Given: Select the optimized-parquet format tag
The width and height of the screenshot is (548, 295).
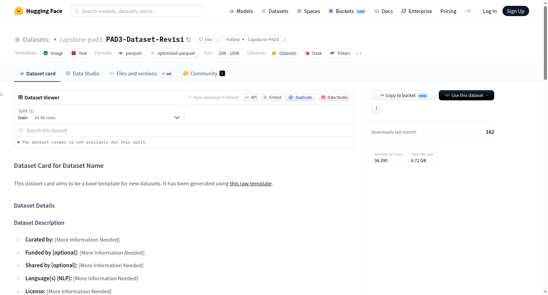Looking at the screenshot, I should 173,53.
